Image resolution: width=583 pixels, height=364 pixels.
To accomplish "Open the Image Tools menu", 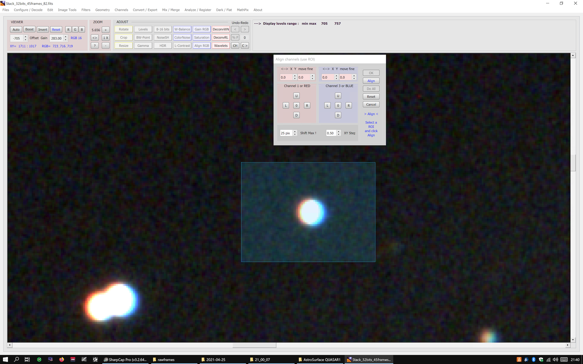I will [x=67, y=10].
